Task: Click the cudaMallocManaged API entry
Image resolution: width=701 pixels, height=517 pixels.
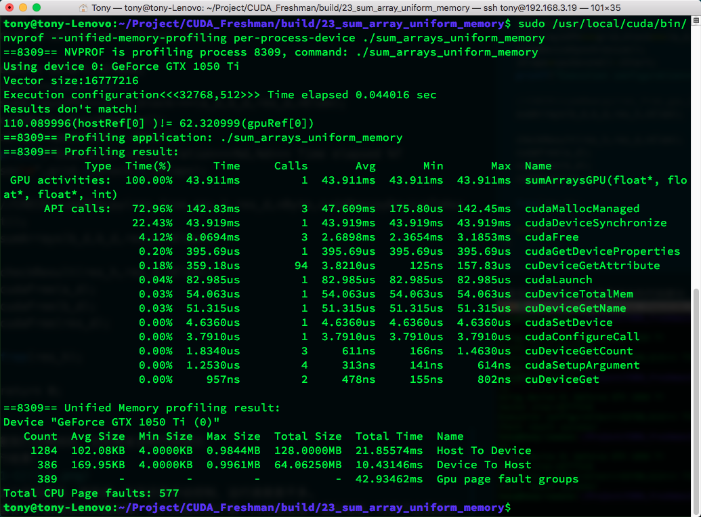Action: (582, 209)
